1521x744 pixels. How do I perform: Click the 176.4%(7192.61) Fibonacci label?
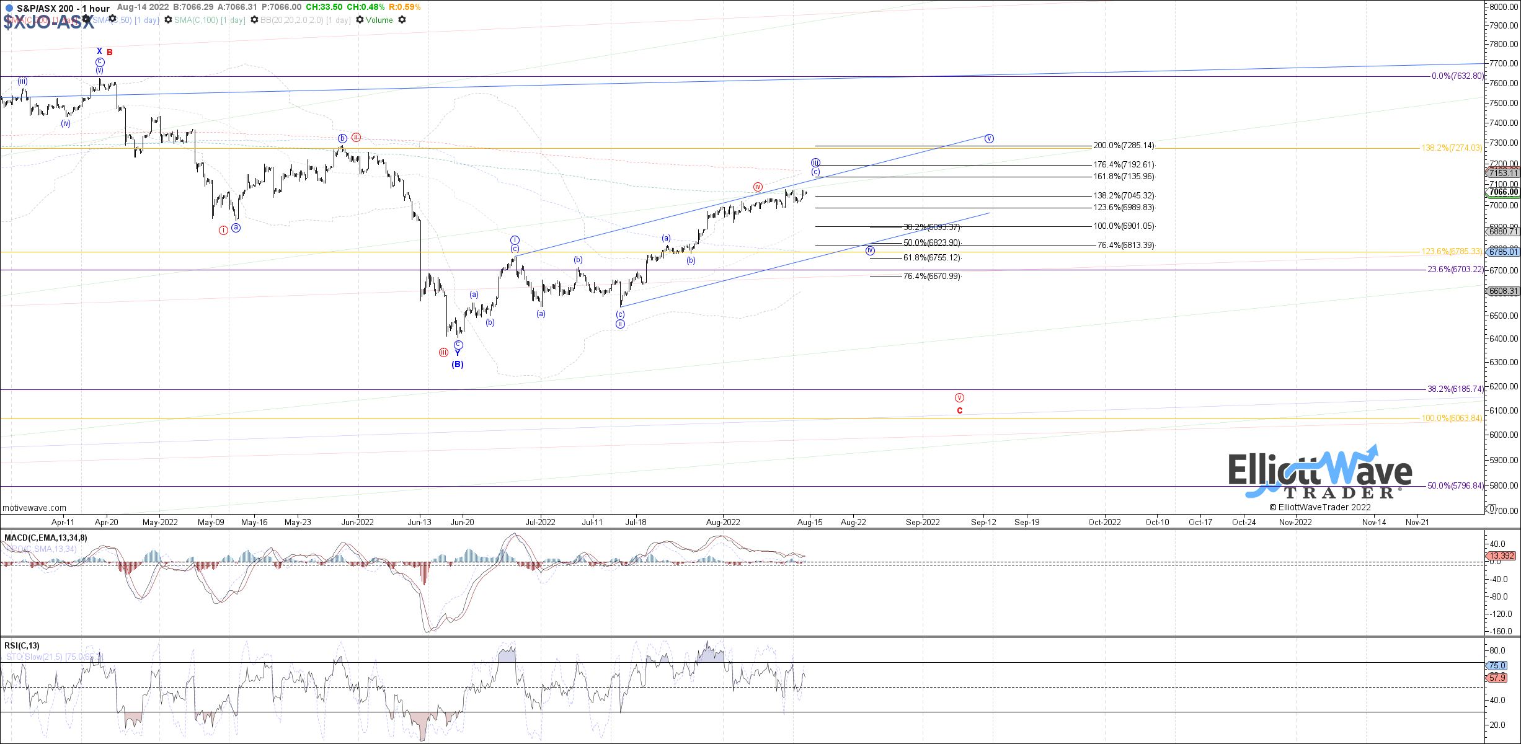[x=1124, y=164]
